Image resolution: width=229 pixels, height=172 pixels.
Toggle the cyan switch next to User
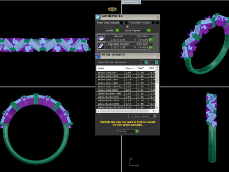pyautogui.click(x=156, y=63)
